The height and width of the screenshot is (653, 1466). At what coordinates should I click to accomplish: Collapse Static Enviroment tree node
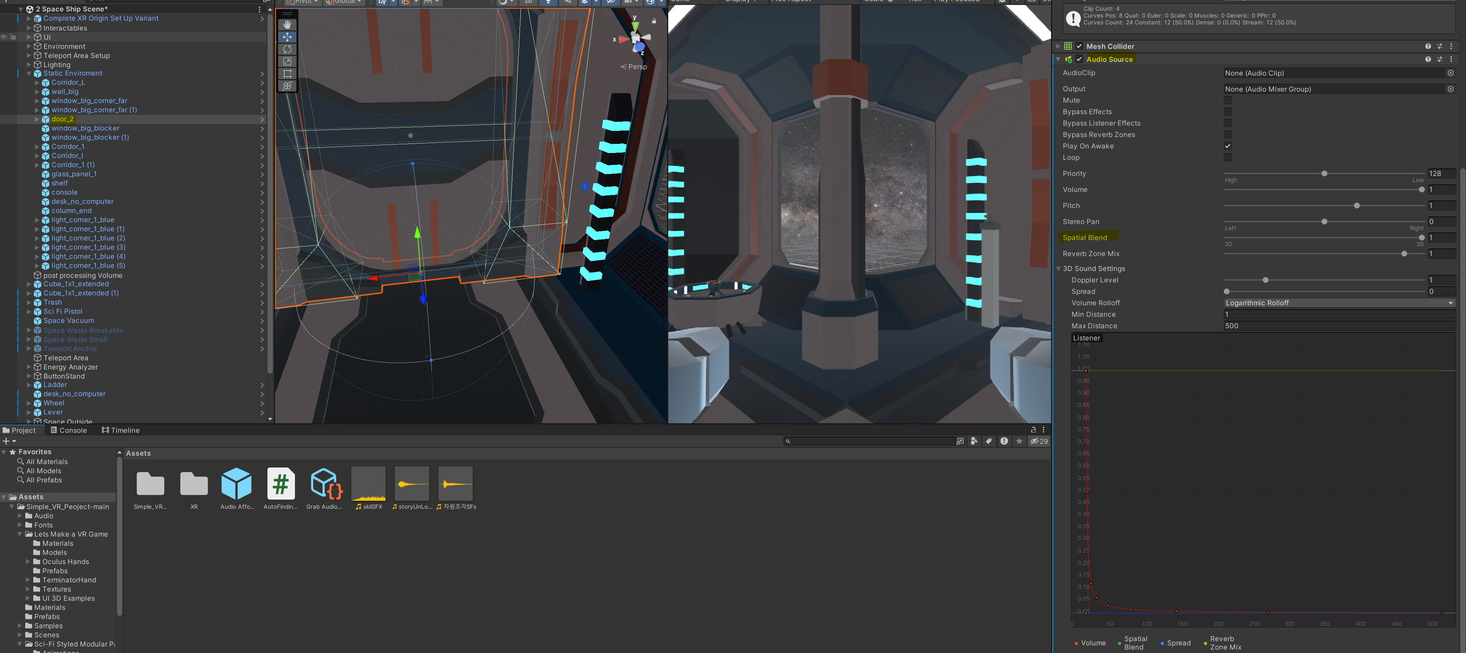[x=29, y=73]
